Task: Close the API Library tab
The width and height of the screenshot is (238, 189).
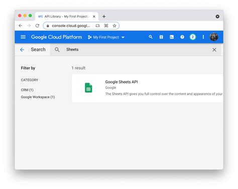Action: [94, 17]
